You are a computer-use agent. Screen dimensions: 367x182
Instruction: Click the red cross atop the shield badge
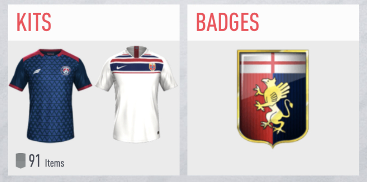click(x=273, y=63)
